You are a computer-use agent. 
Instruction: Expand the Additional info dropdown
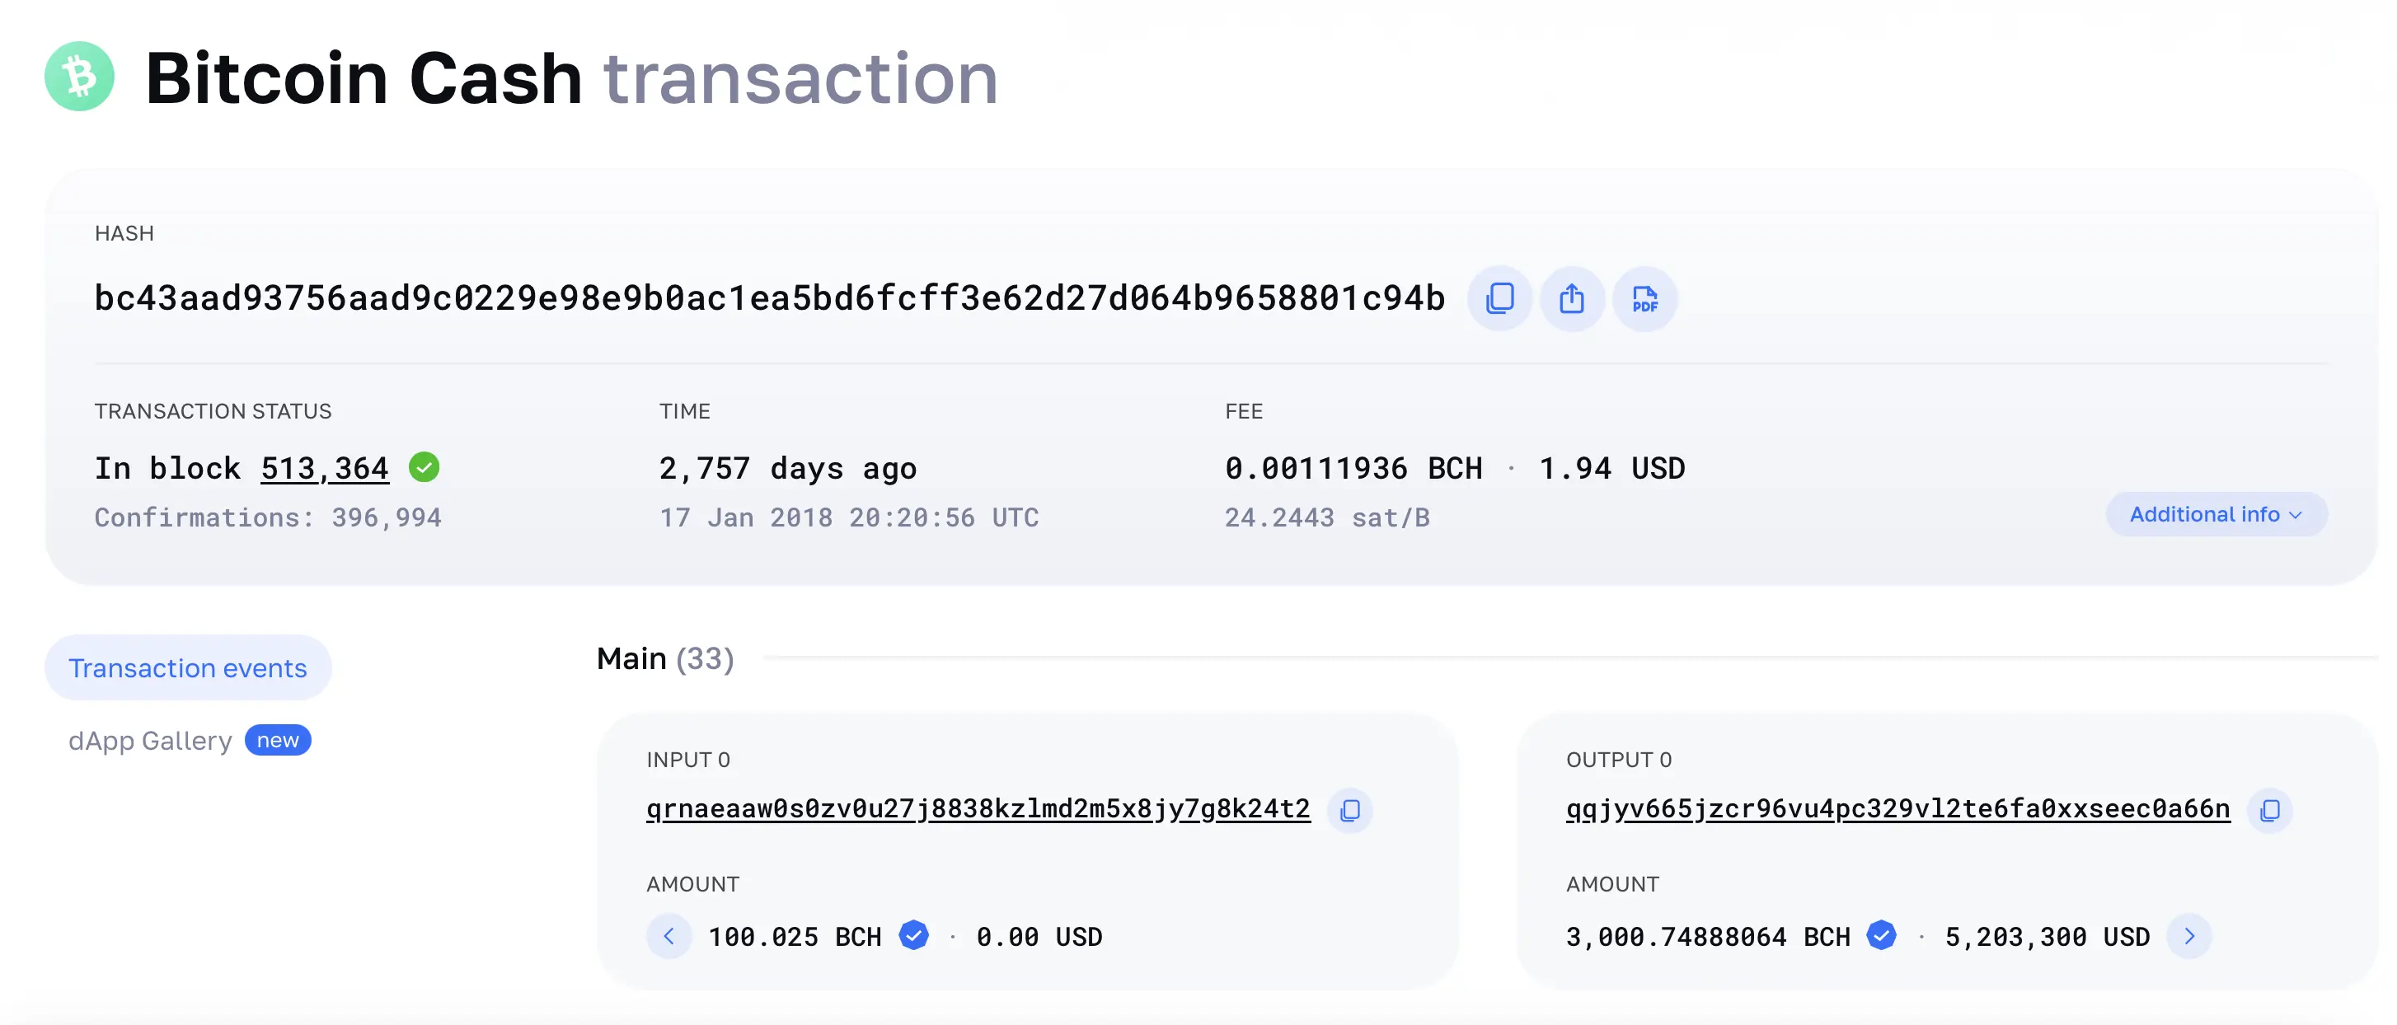point(2216,514)
